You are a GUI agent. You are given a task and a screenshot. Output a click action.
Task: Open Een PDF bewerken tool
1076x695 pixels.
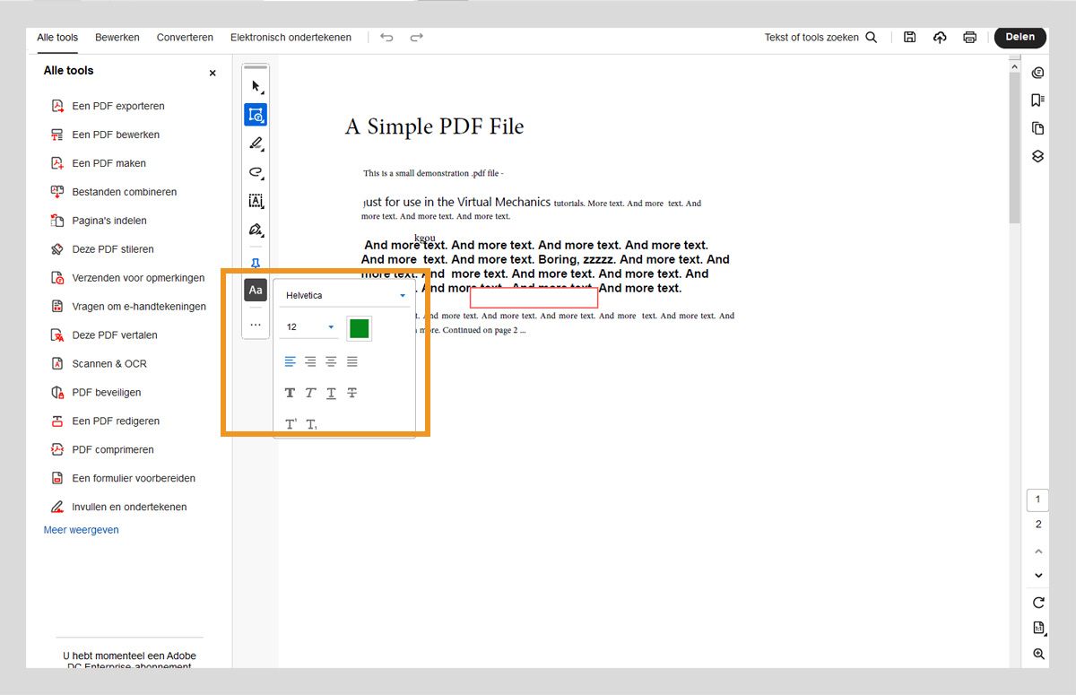116,135
